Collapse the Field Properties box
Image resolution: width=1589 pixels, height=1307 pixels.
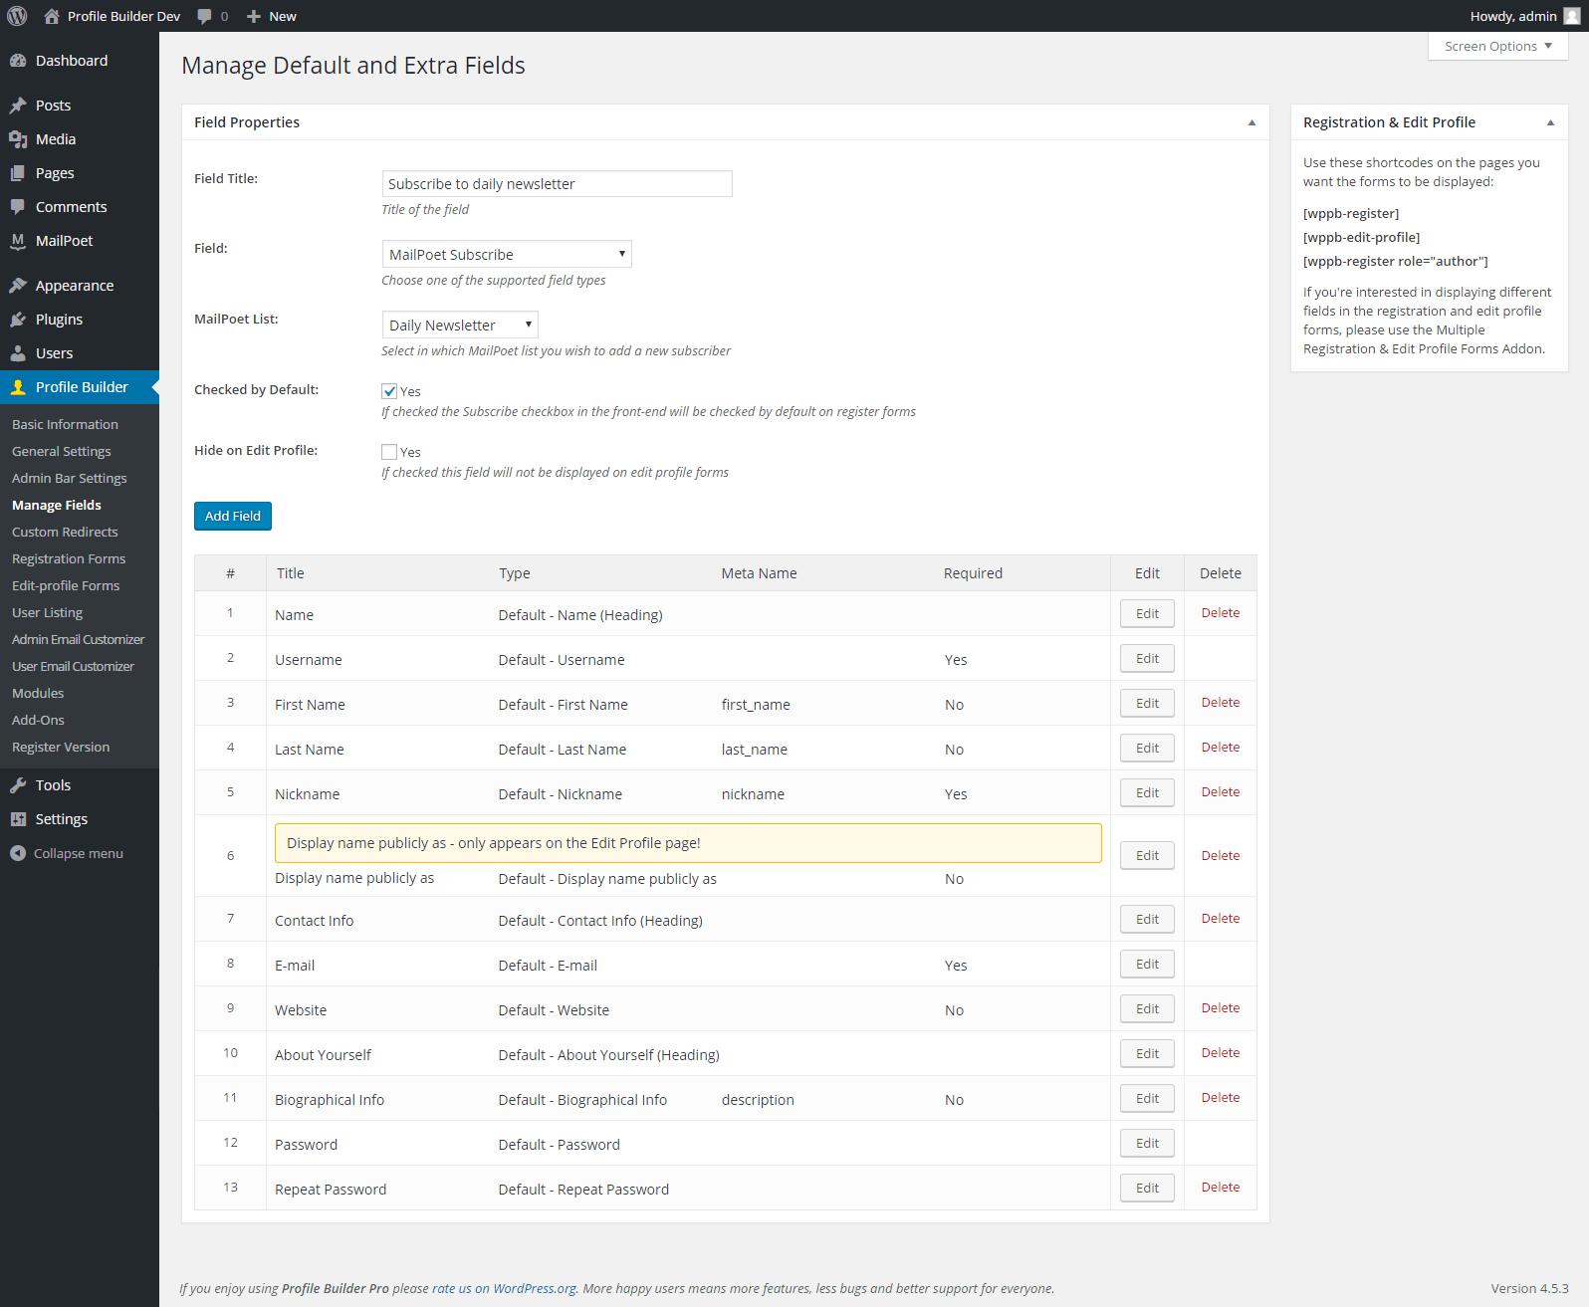(x=1251, y=122)
